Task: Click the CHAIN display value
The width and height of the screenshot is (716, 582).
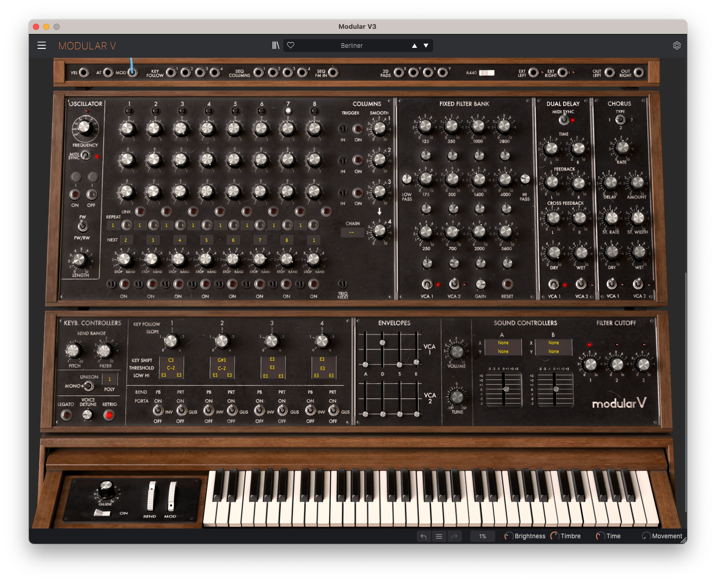Action: point(352,233)
